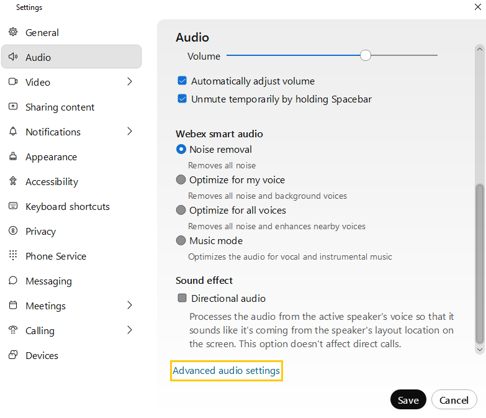
Task: Click the Messaging chat bubble icon
Action: pyautogui.click(x=13, y=281)
